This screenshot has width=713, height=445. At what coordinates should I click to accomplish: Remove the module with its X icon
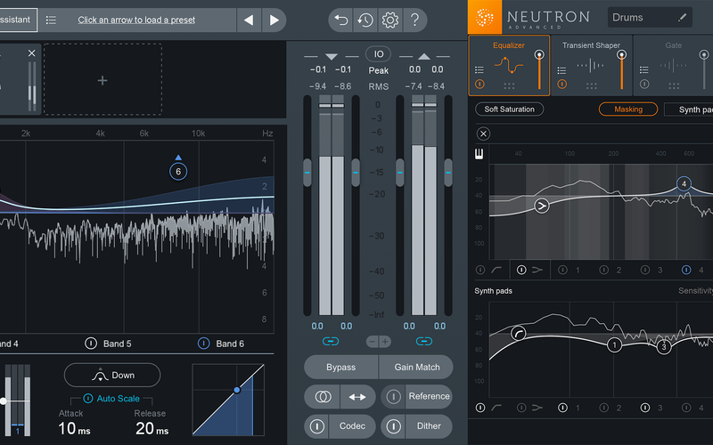click(32, 53)
